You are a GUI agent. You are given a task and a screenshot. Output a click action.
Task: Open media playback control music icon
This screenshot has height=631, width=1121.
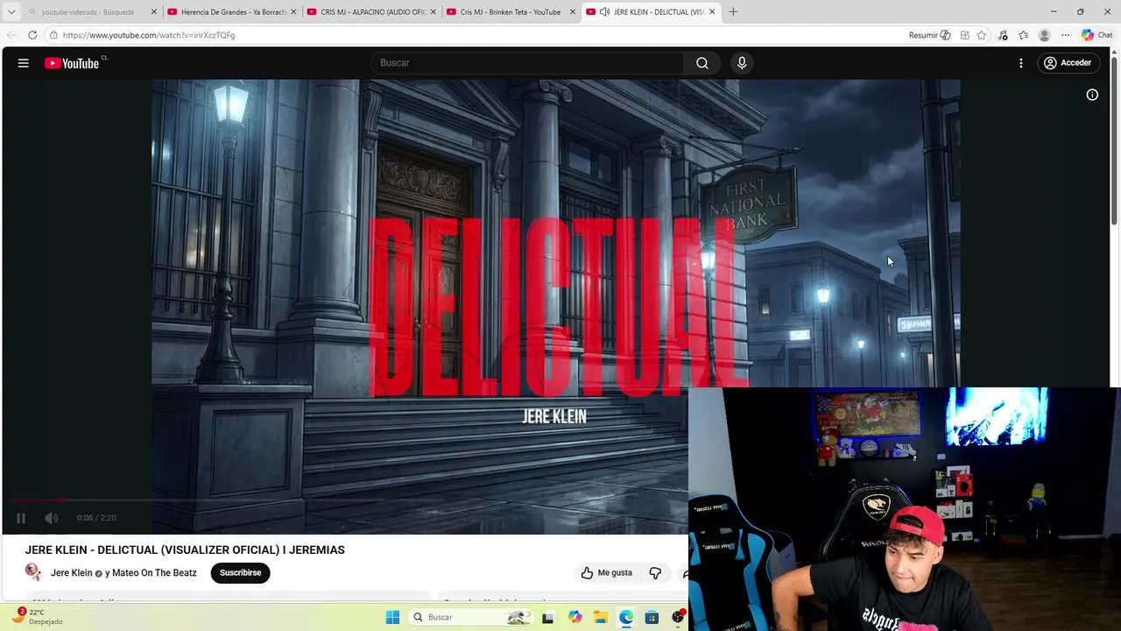pyautogui.click(x=1003, y=35)
